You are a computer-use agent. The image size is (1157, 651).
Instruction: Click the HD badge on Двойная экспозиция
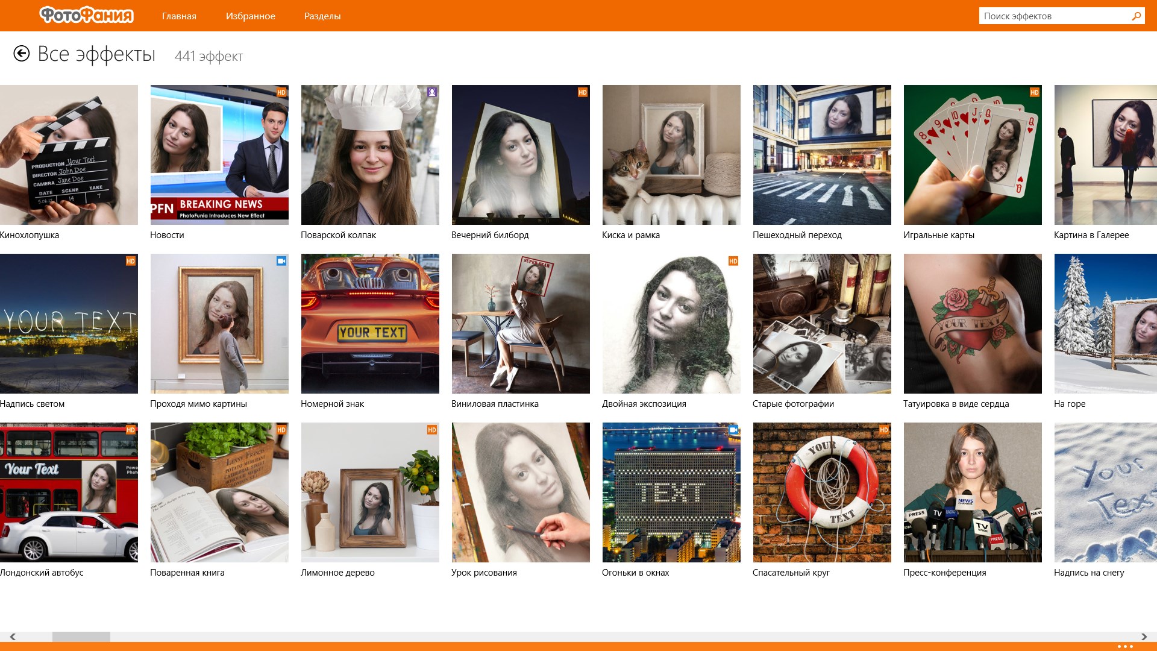[x=732, y=262]
